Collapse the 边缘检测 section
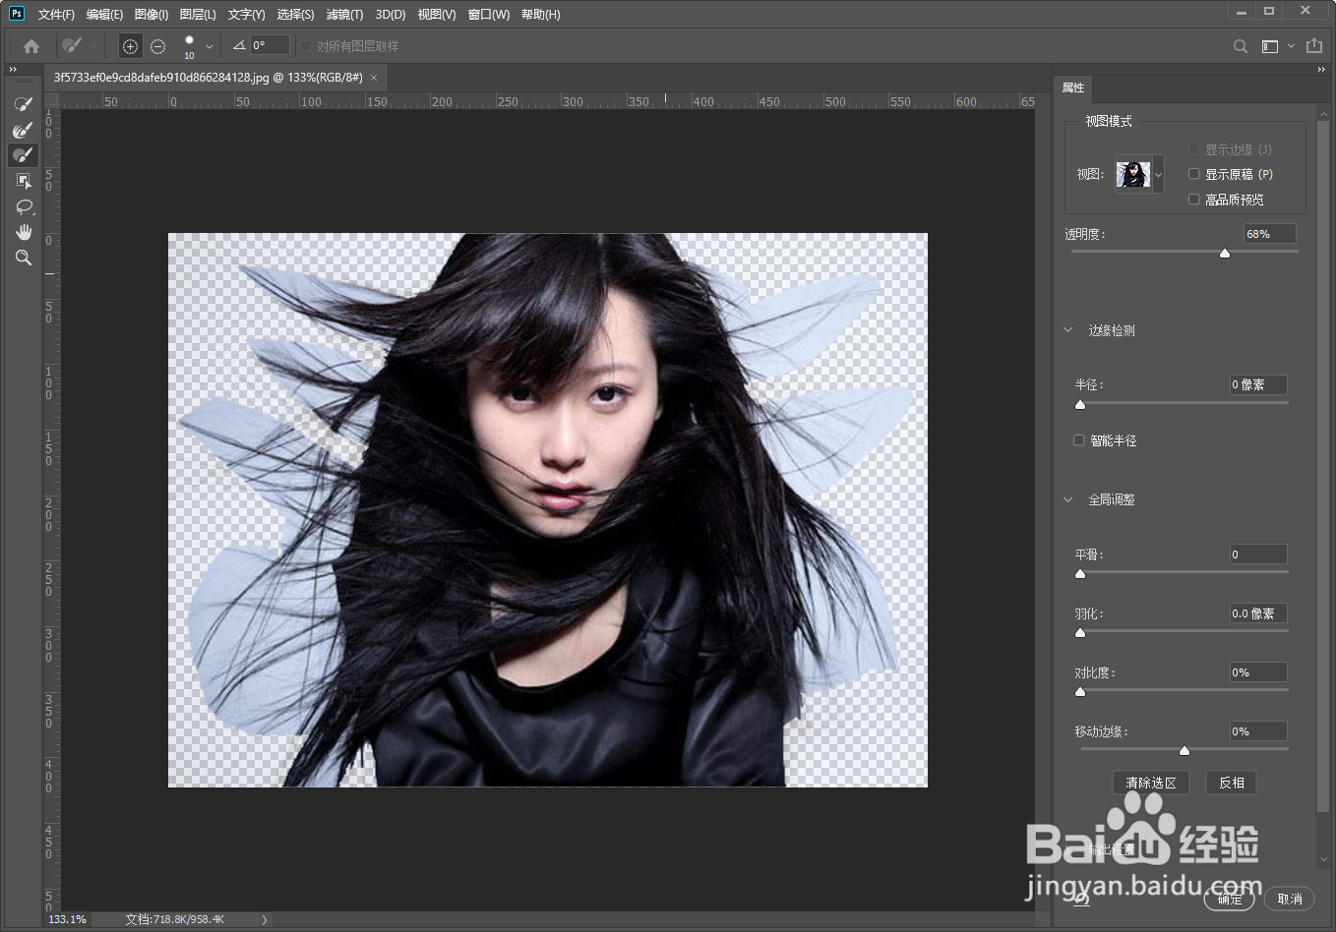 tap(1068, 330)
